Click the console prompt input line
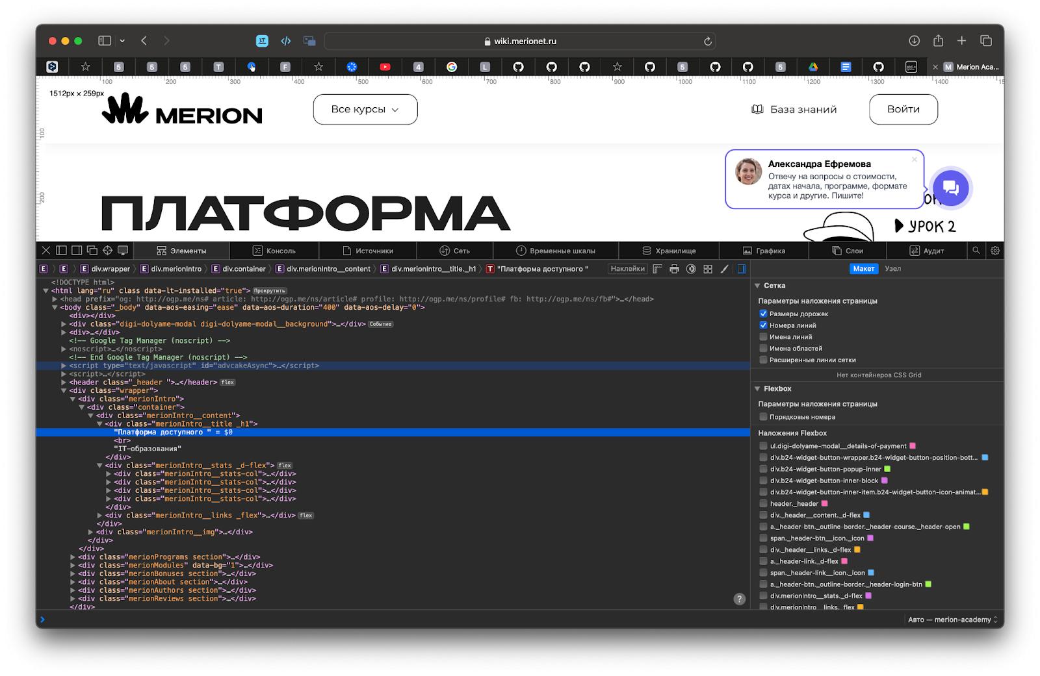 tap(468, 620)
